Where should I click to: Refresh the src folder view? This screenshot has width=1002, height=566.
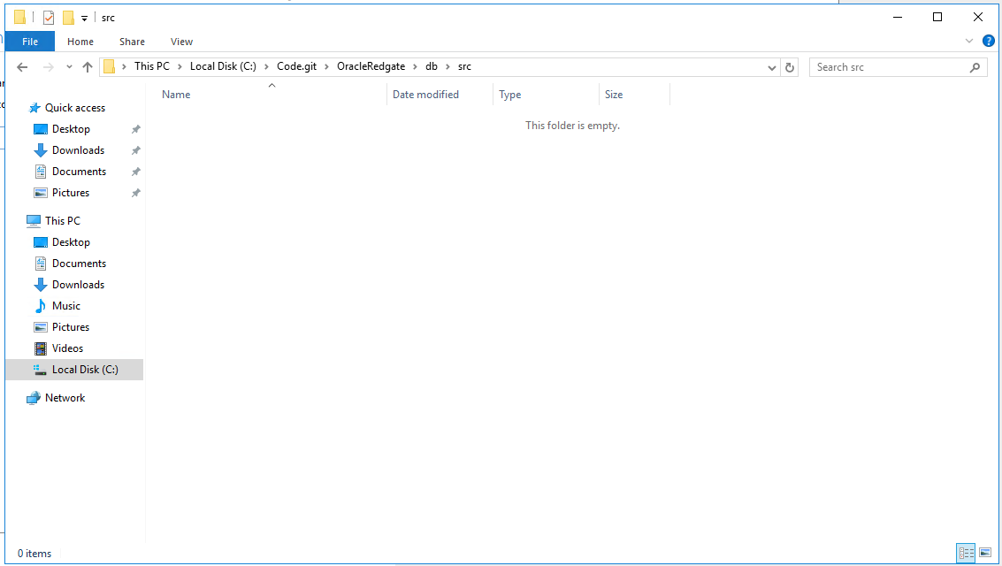coord(790,67)
